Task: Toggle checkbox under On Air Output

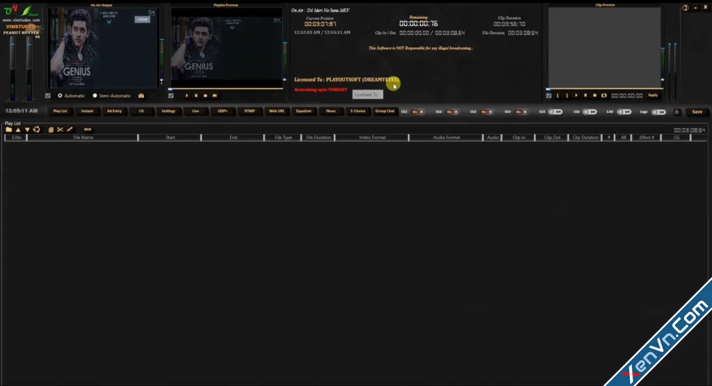Action: tap(48, 96)
